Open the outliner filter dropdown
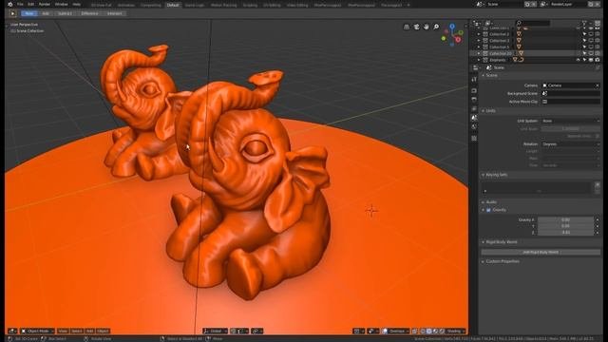The height and width of the screenshot is (342, 608). point(585,23)
